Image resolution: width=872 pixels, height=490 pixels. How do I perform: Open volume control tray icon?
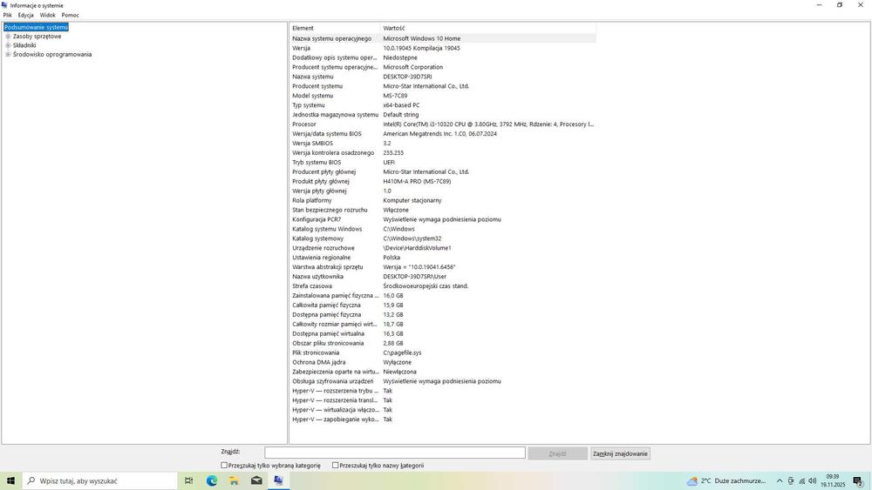coord(813,481)
